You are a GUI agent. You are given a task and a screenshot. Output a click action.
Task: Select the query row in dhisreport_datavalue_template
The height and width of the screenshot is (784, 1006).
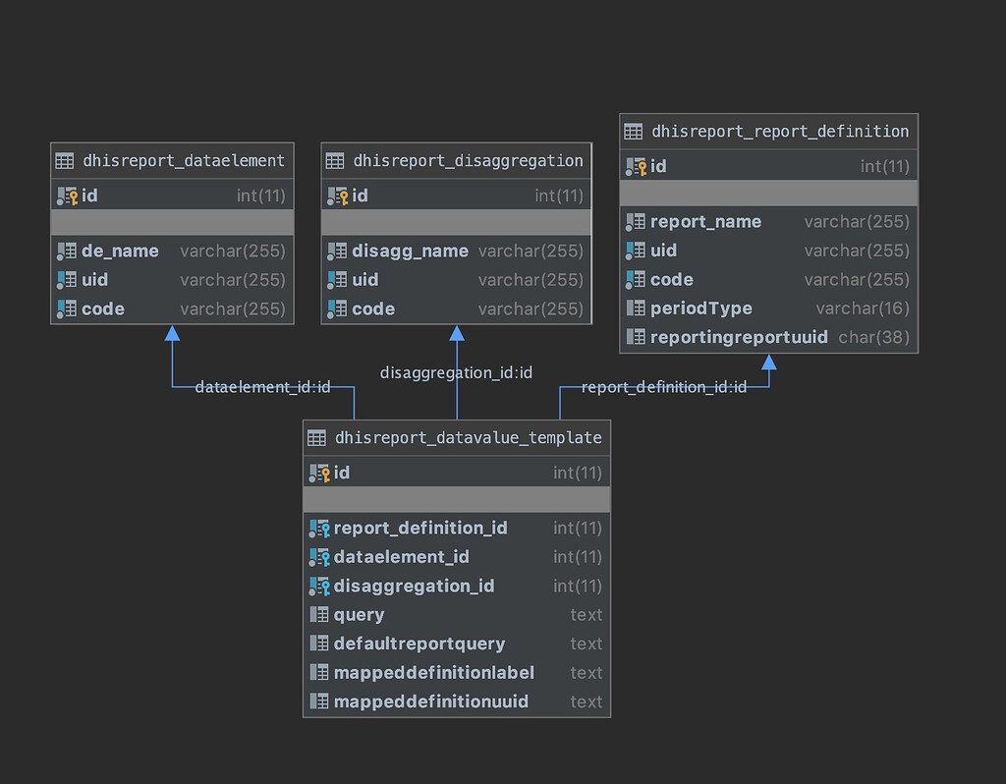click(x=457, y=614)
